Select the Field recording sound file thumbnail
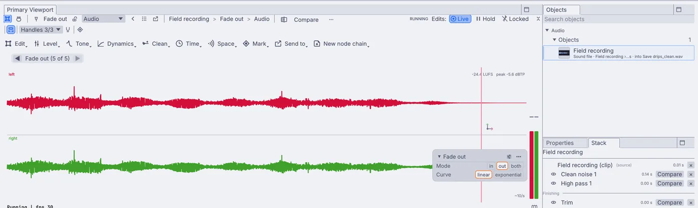 click(x=564, y=53)
